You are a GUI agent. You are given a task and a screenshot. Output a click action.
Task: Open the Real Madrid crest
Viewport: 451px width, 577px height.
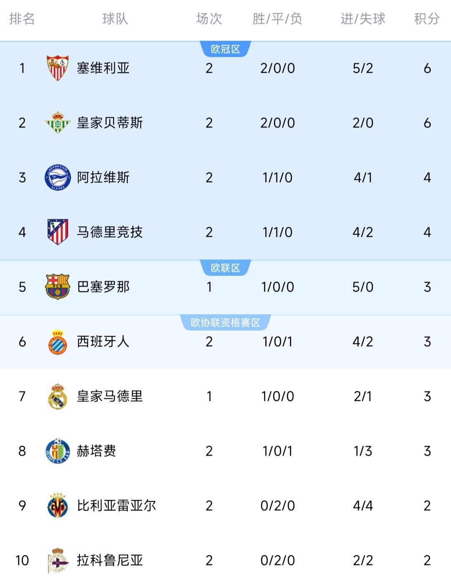click(x=58, y=396)
